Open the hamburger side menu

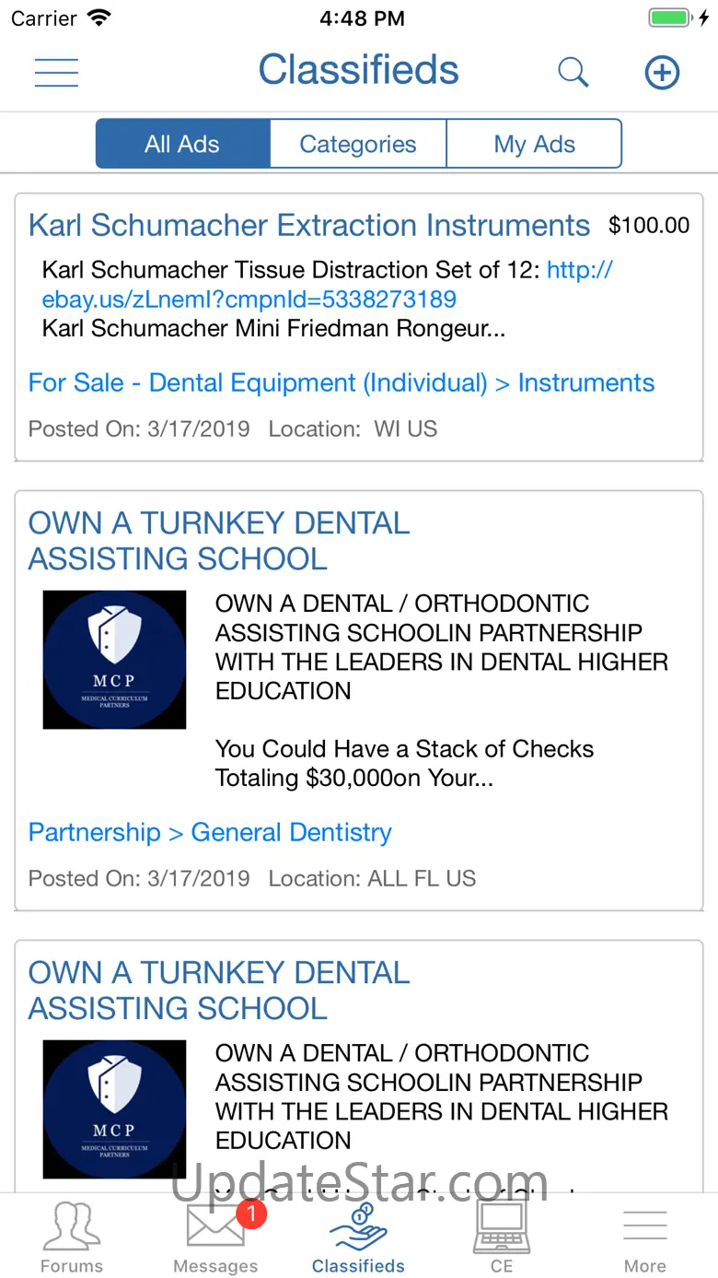click(x=56, y=72)
